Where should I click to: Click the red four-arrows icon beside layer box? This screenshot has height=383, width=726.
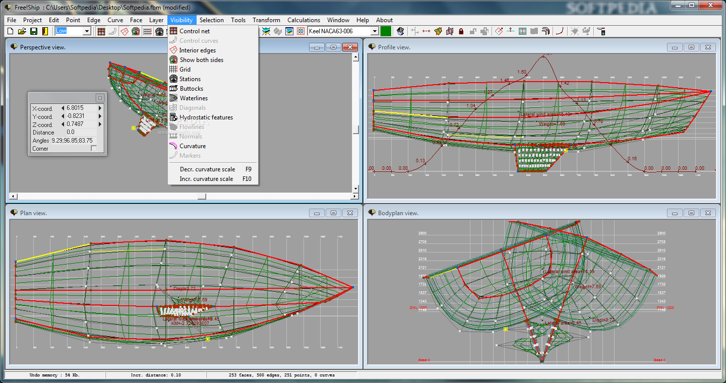tap(300, 31)
